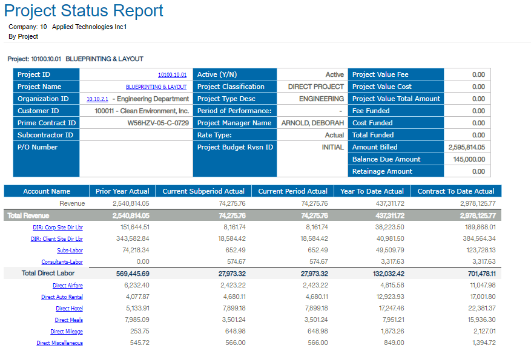The width and height of the screenshot is (531, 351).
Task: Open the DIR: Corp Site Dir Lbr account
Action: click(58, 228)
